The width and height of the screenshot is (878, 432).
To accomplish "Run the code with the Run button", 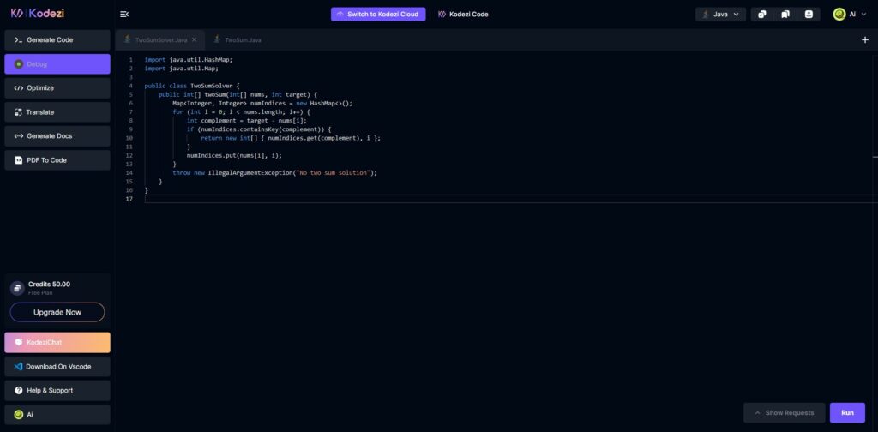I will click(x=847, y=413).
